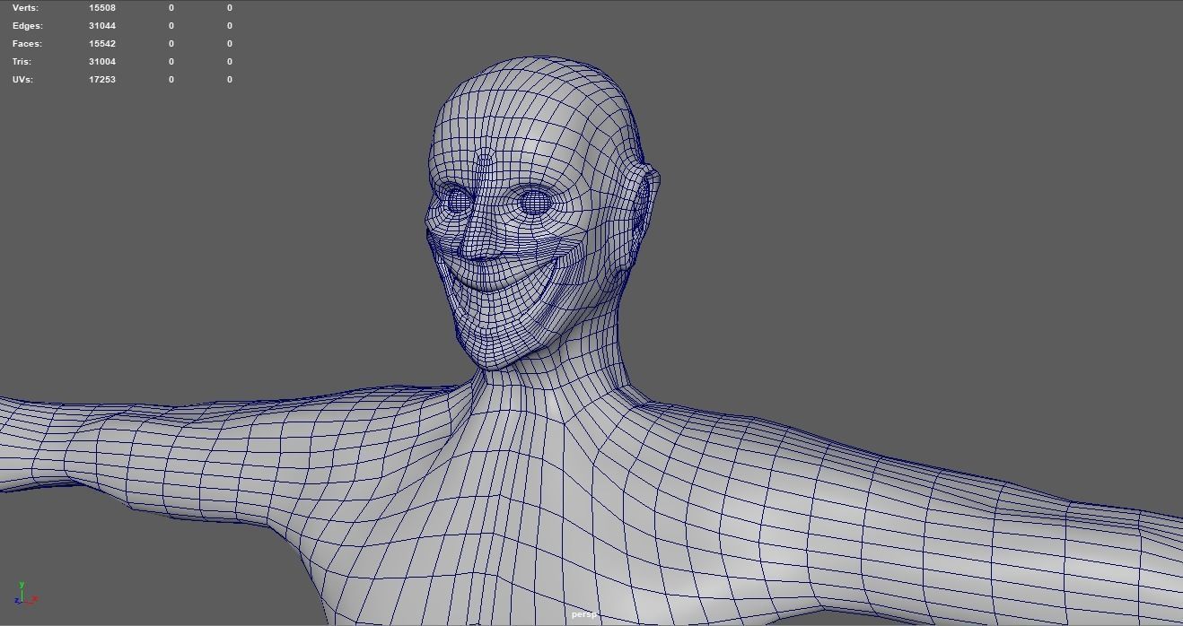The image size is (1183, 626).
Task: Click the UV count value 17253
Action: (102, 79)
